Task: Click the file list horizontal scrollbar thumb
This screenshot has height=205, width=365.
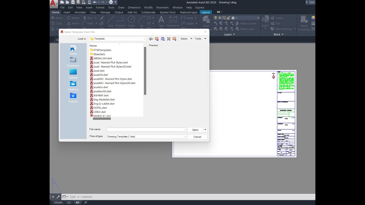Action: point(102,118)
